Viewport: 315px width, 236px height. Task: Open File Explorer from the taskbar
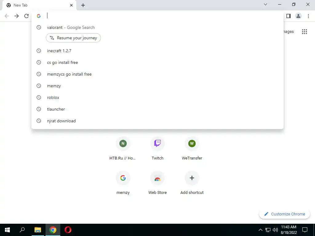click(x=38, y=230)
